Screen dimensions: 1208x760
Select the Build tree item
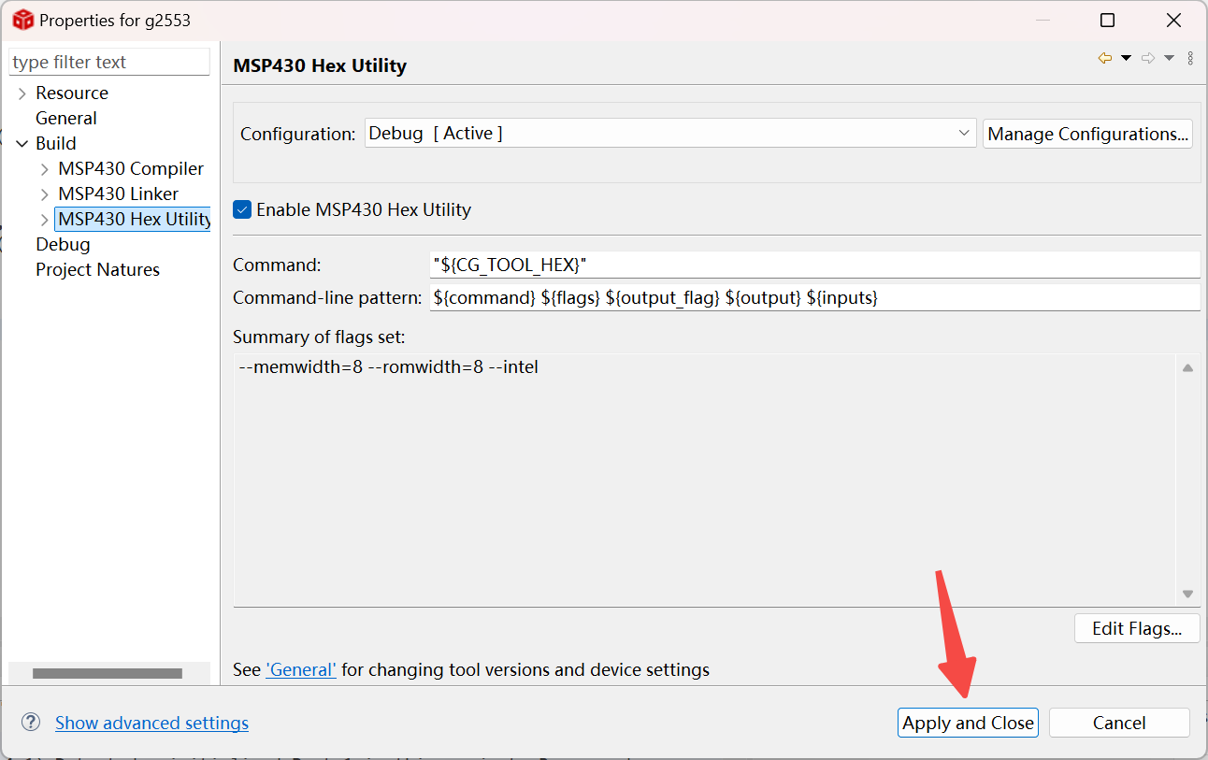pos(56,143)
